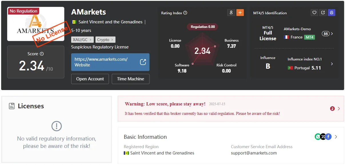
Task: Click the X social icon in Basic Information
Action: pos(323,137)
